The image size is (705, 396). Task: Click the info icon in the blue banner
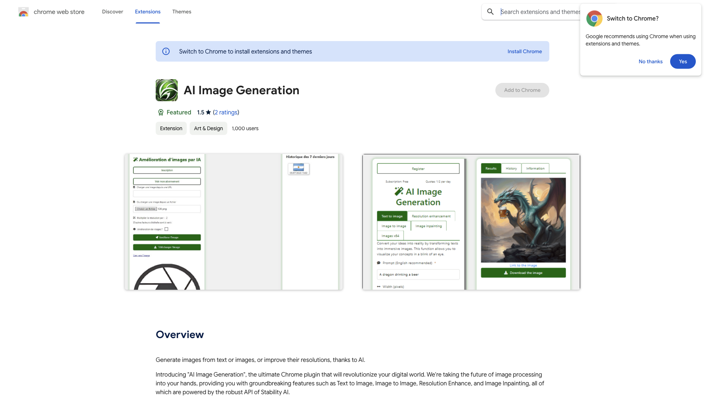(x=166, y=51)
